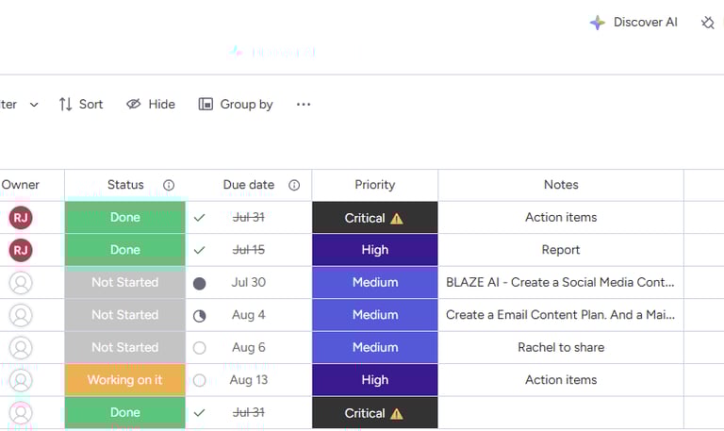The height and width of the screenshot is (431, 724).
Task: Click the Due date column header
Action: (249, 185)
